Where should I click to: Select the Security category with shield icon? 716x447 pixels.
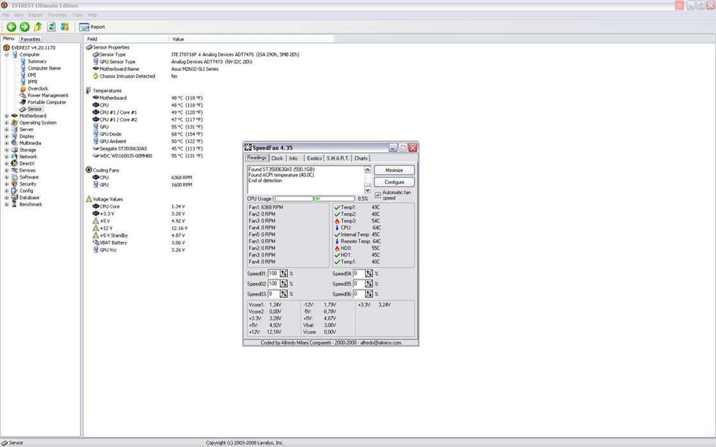27,184
